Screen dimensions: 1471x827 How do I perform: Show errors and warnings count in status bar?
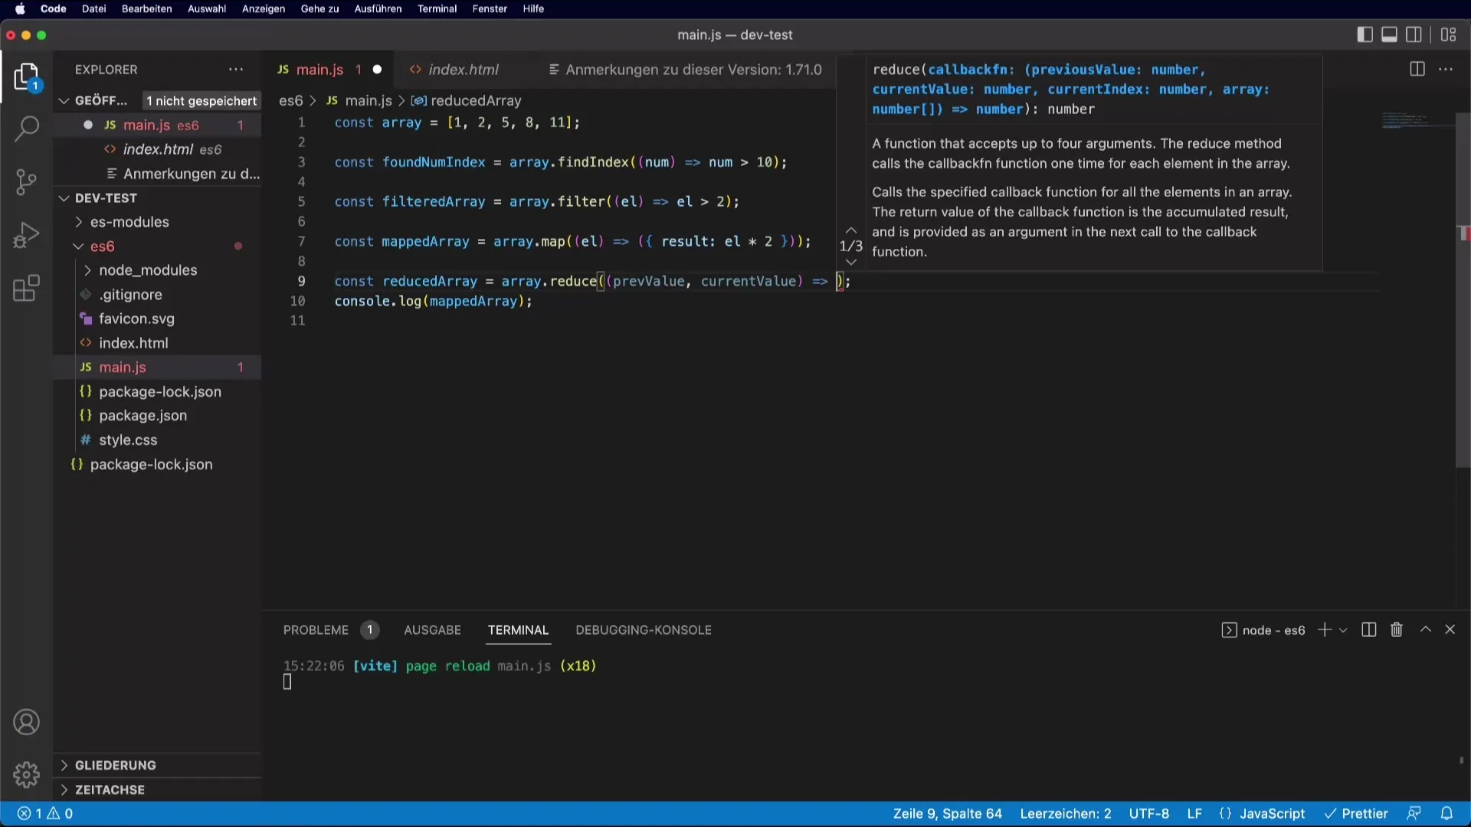tap(45, 814)
